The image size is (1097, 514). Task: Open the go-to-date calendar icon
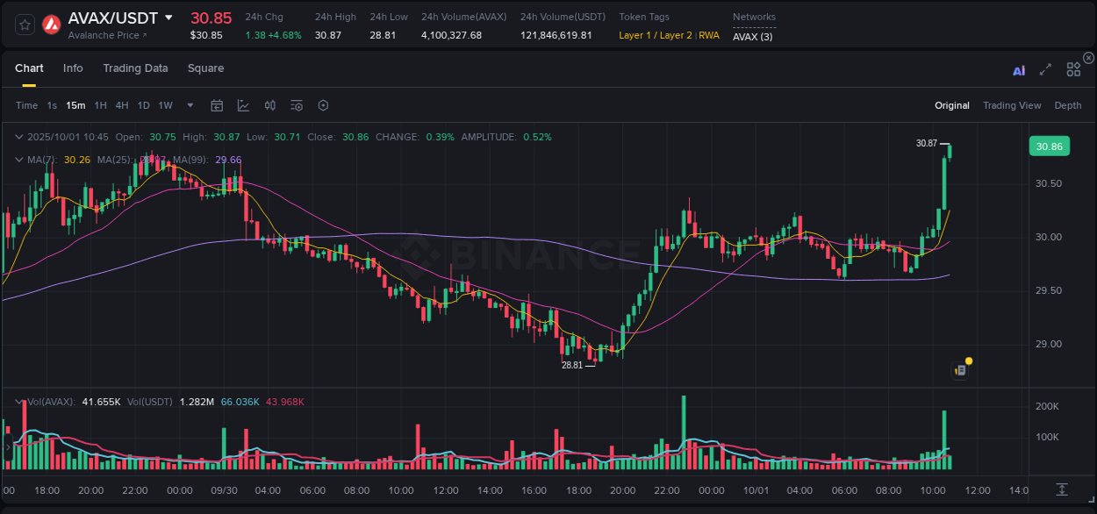tap(217, 105)
